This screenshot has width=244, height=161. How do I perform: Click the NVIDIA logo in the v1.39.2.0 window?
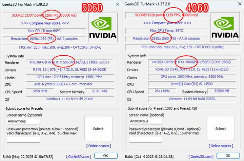(x=103, y=27)
